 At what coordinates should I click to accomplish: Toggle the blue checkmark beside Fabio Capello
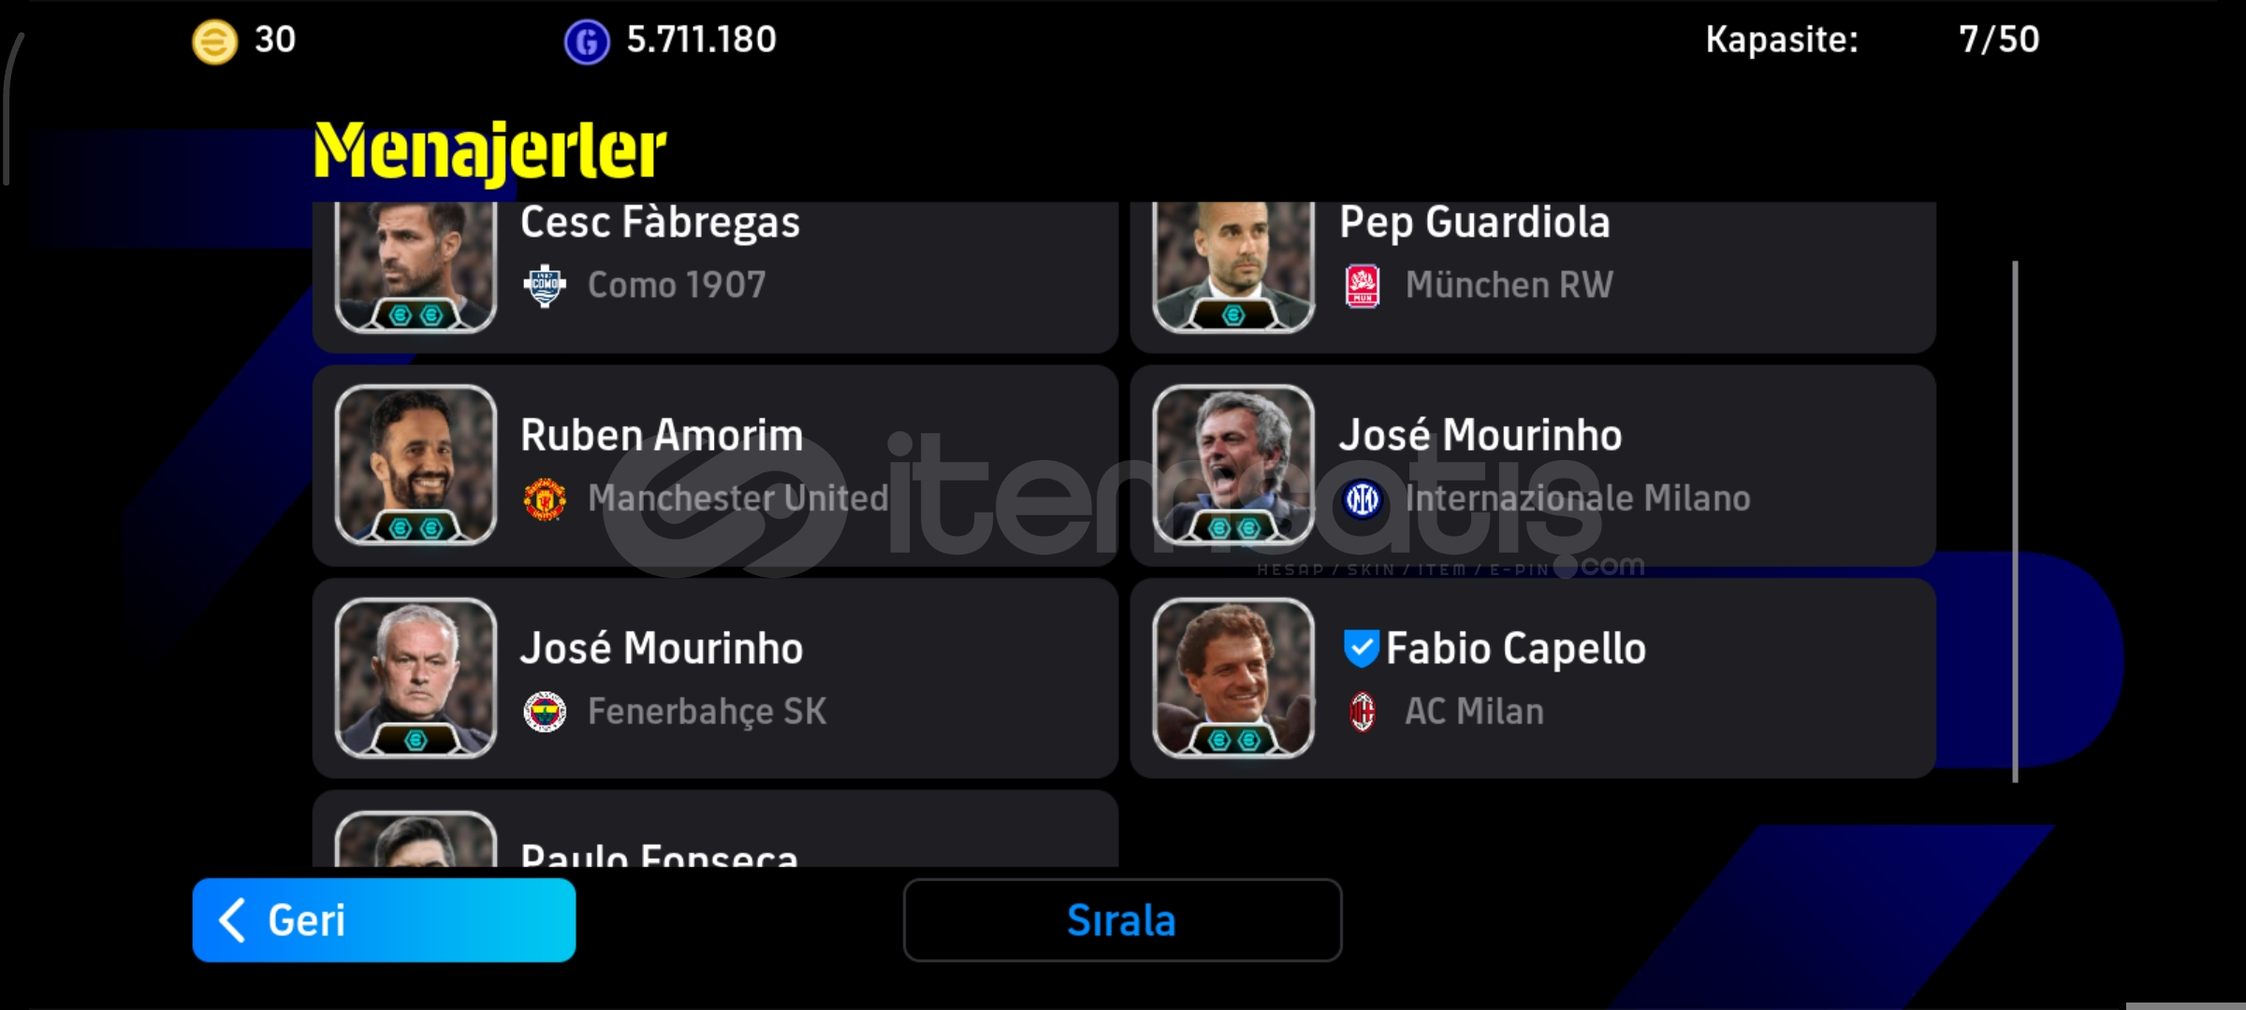pyautogui.click(x=1361, y=648)
